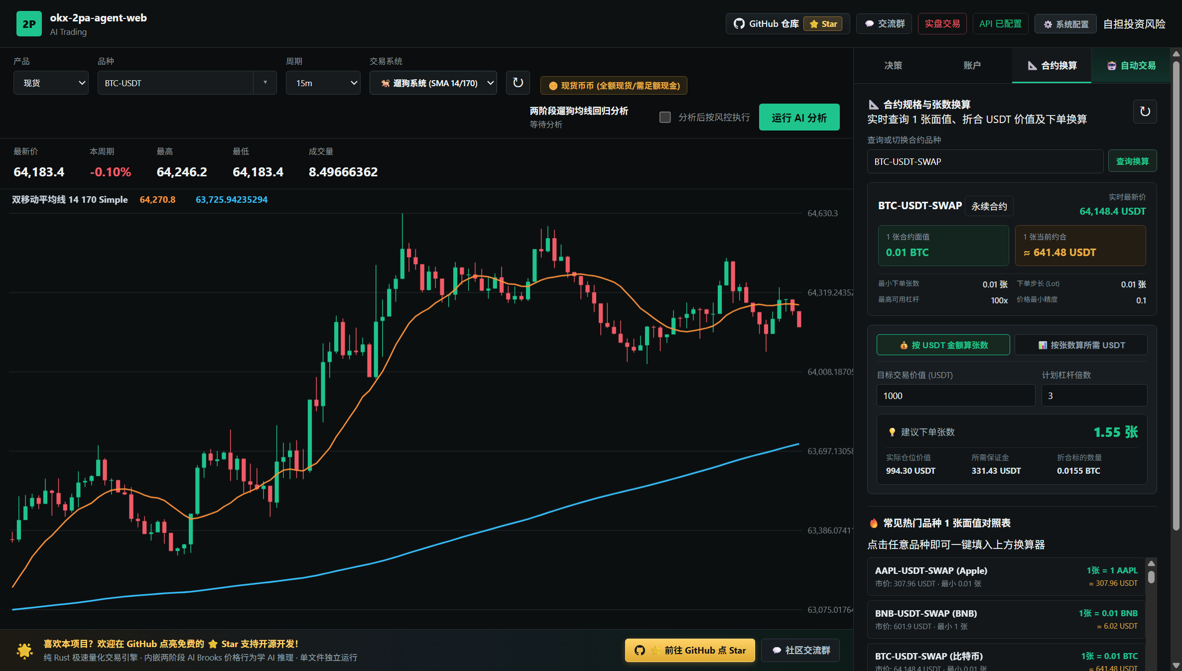Image resolution: width=1182 pixels, height=671 pixels.
Task: Select 按张数算所需 USDT mode
Action: click(x=1081, y=345)
